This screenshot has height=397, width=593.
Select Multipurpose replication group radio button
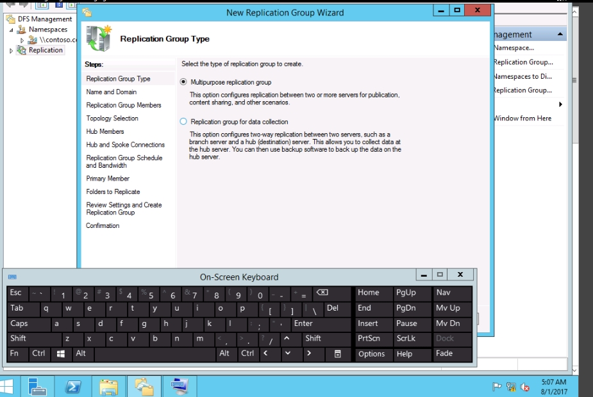(x=184, y=82)
